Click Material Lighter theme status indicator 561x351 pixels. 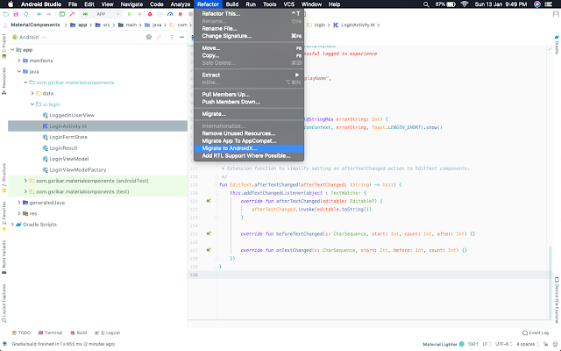444,344
